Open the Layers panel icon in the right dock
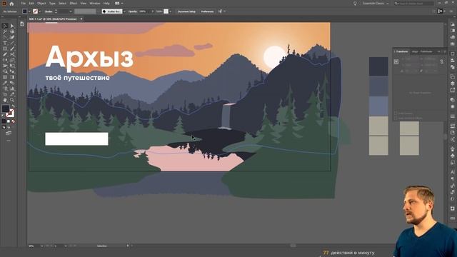The height and width of the screenshot is (257, 457). tap(452, 84)
